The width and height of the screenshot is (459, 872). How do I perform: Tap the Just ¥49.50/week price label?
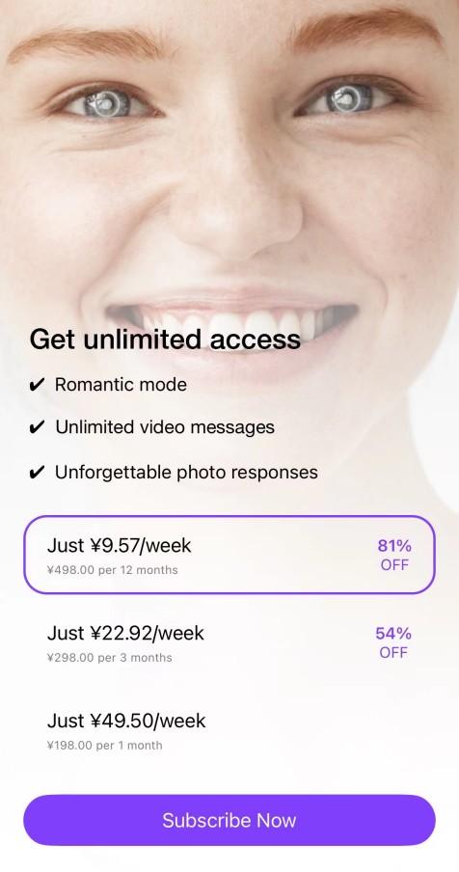pos(126,721)
